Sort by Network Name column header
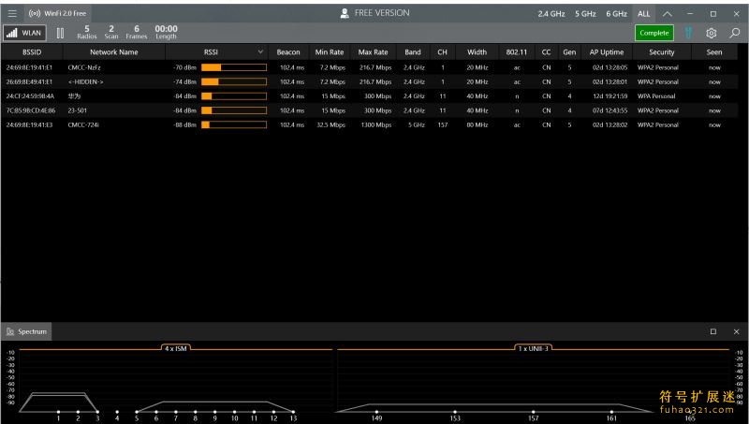This screenshot has height=424, width=749. (113, 52)
